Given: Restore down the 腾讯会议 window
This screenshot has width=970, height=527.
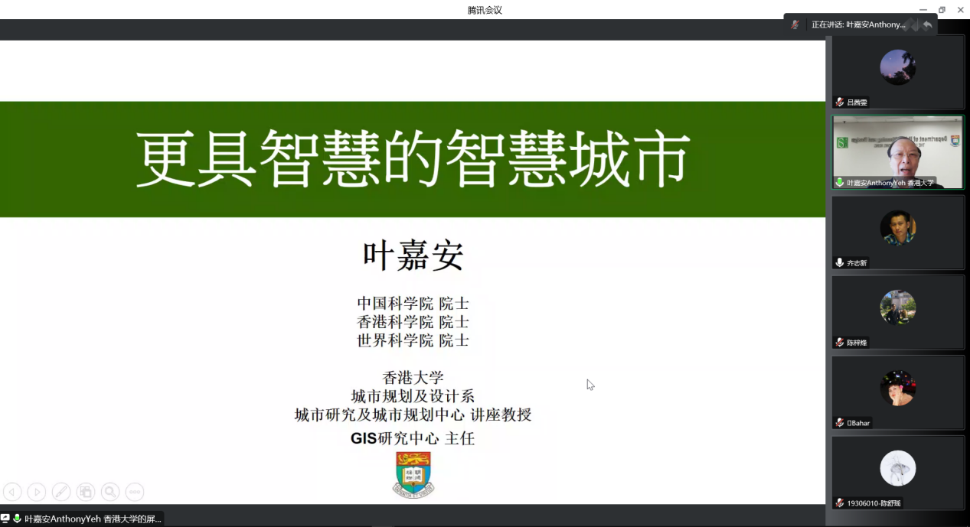Looking at the screenshot, I should tap(942, 10).
